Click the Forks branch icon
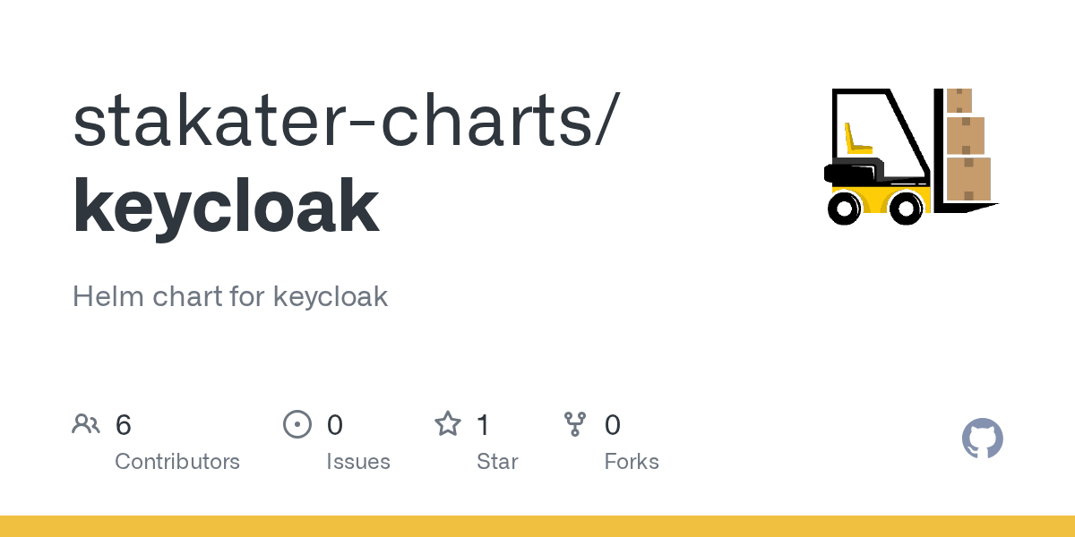1075x537 pixels. click(576, 424)
